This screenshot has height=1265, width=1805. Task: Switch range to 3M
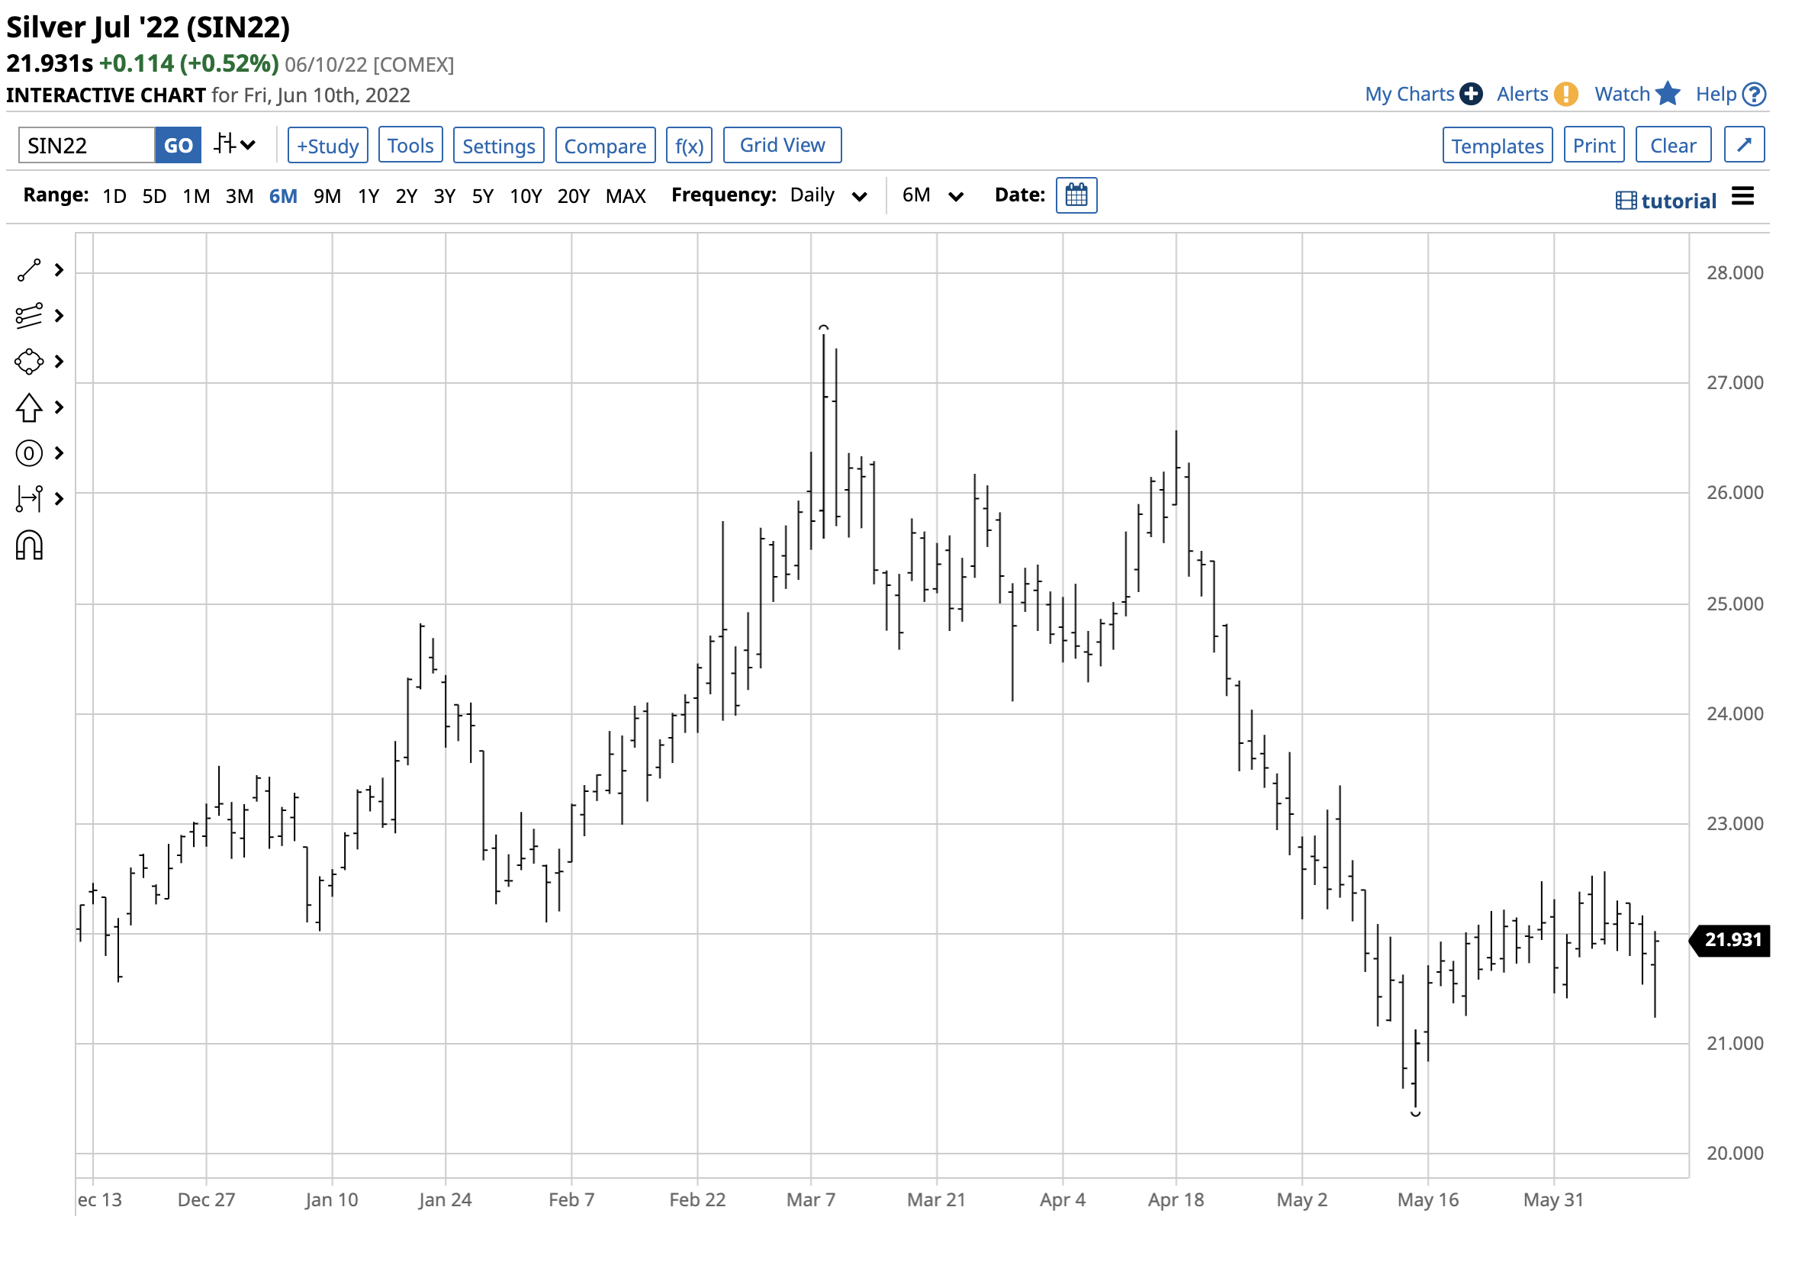[239, 197]
